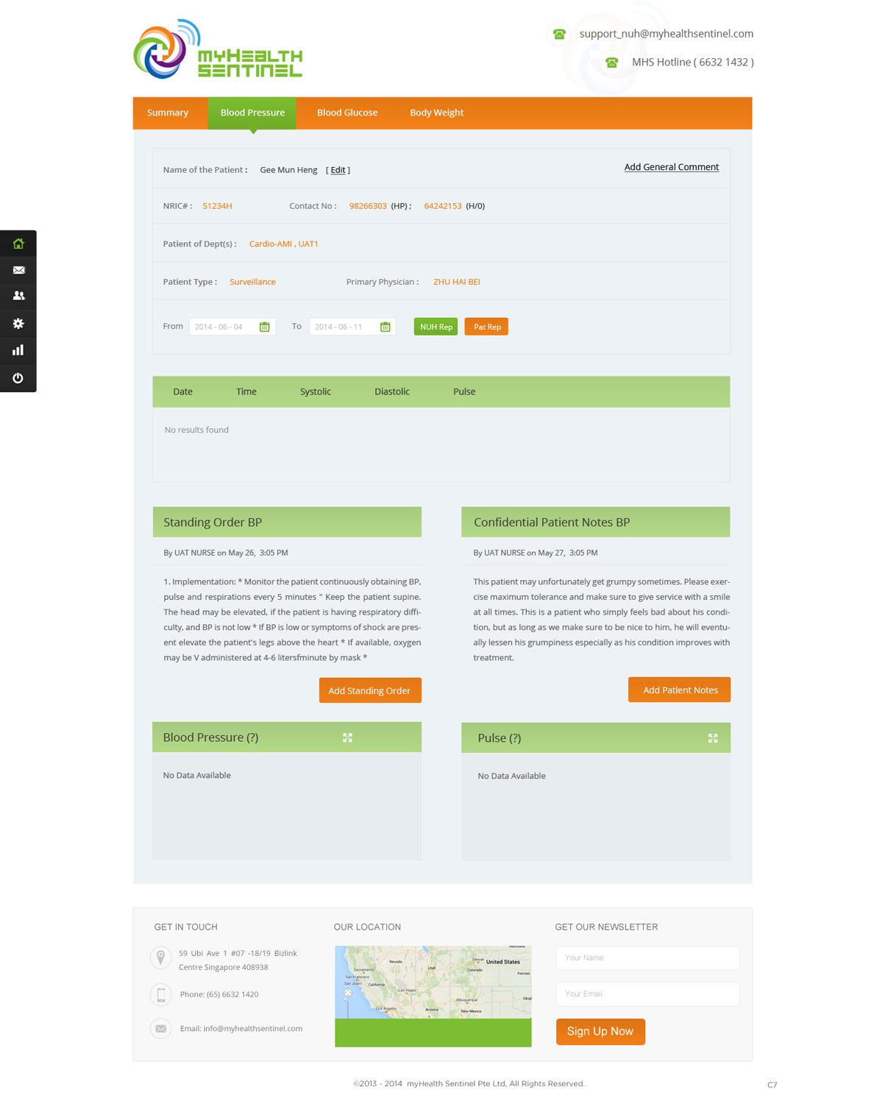The width and height of the screenshot is (885, 1104).
Task: Click the Time column header
Action: click(246, 392)
